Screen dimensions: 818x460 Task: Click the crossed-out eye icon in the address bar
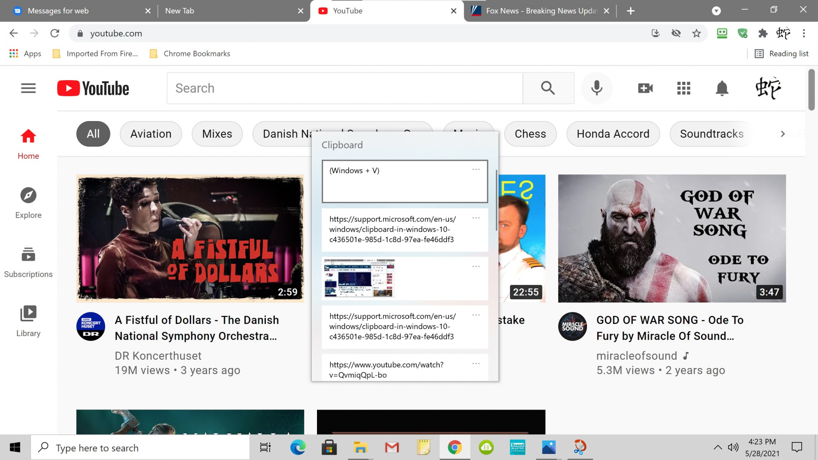676,34
